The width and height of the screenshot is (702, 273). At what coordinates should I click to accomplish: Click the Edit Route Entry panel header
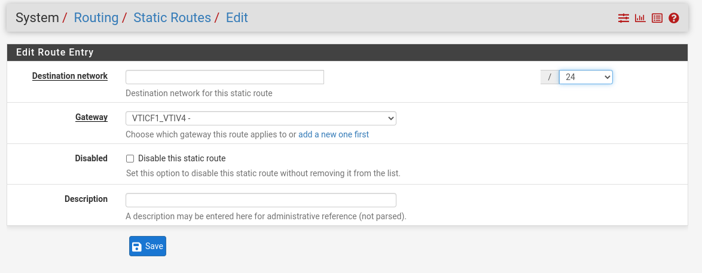point(55,53)
